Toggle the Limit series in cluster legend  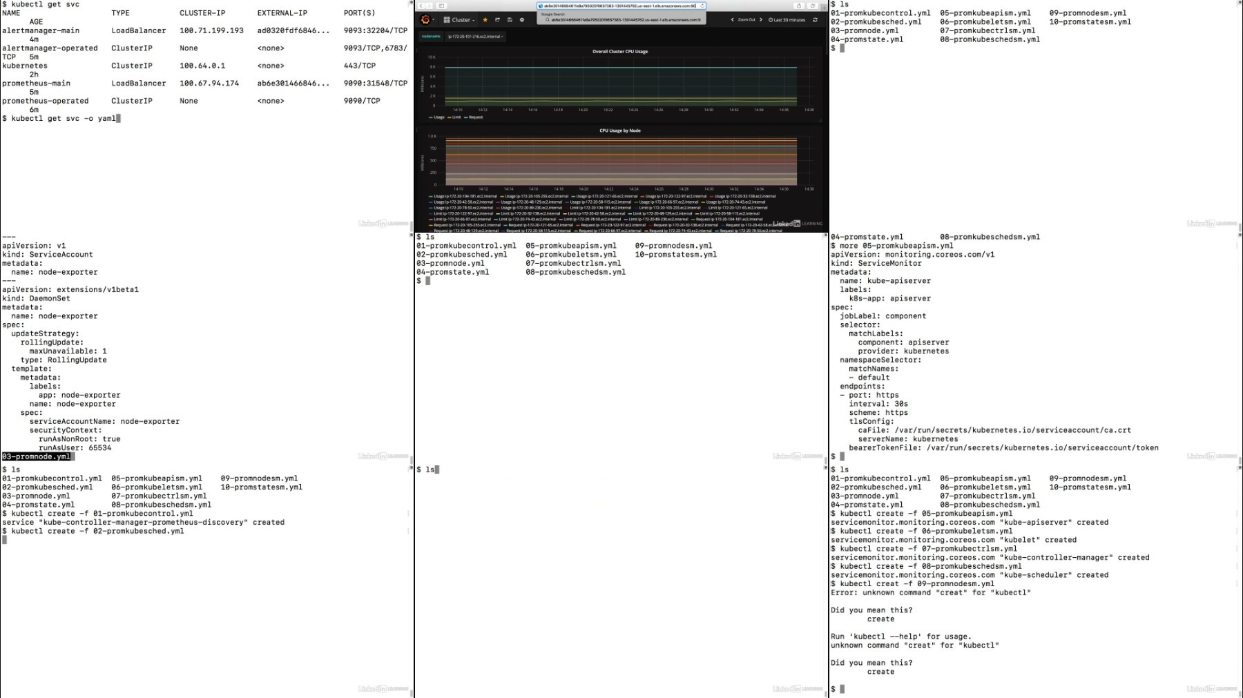(x=454, y=117)
